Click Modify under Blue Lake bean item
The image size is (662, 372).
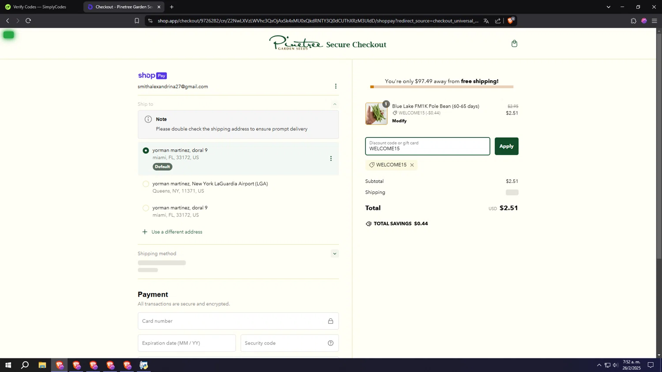click(399, 121)
